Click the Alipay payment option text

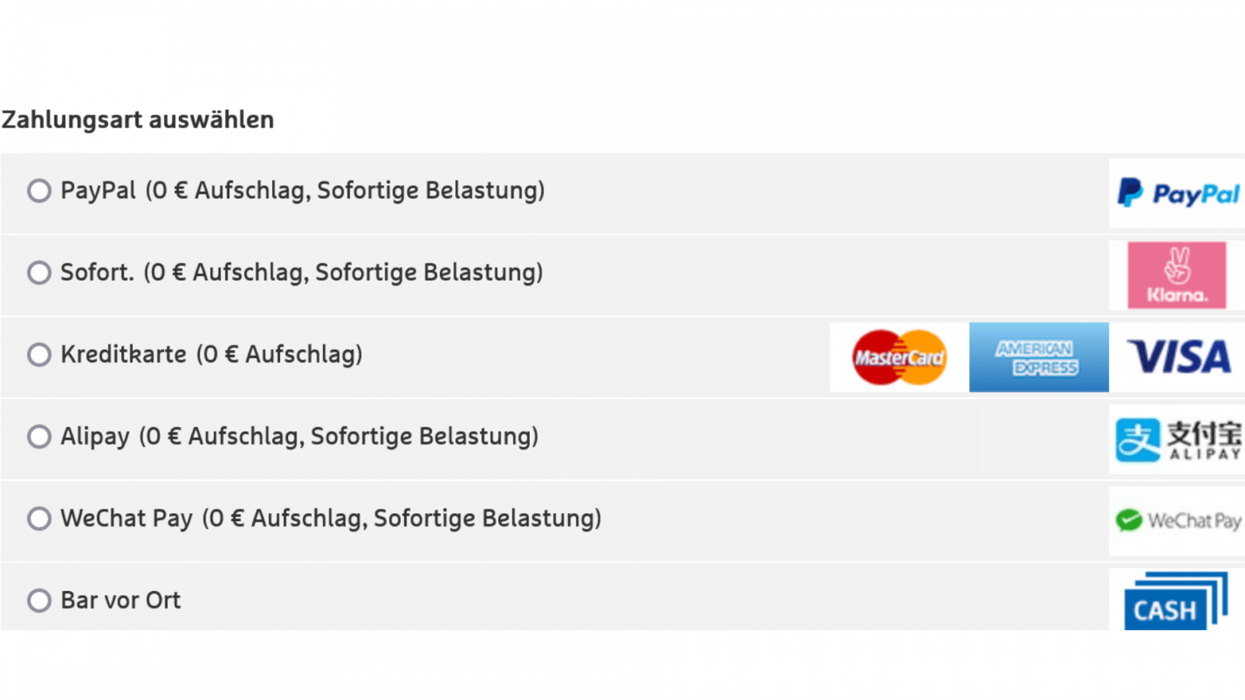299,436
